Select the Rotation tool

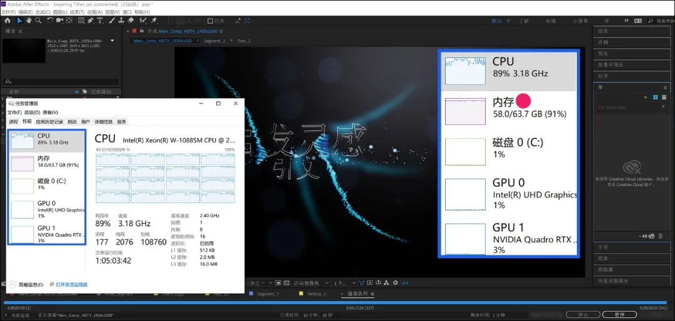pos(49,21)
